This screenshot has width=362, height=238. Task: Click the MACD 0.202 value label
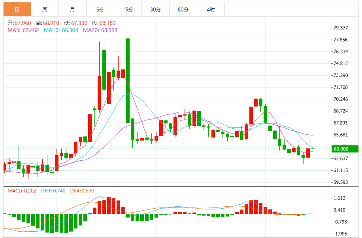point(22,191)
